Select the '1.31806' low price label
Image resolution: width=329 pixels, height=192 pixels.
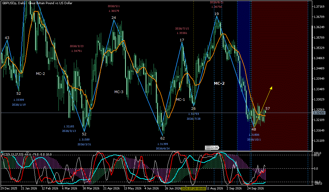coord(254,135)
